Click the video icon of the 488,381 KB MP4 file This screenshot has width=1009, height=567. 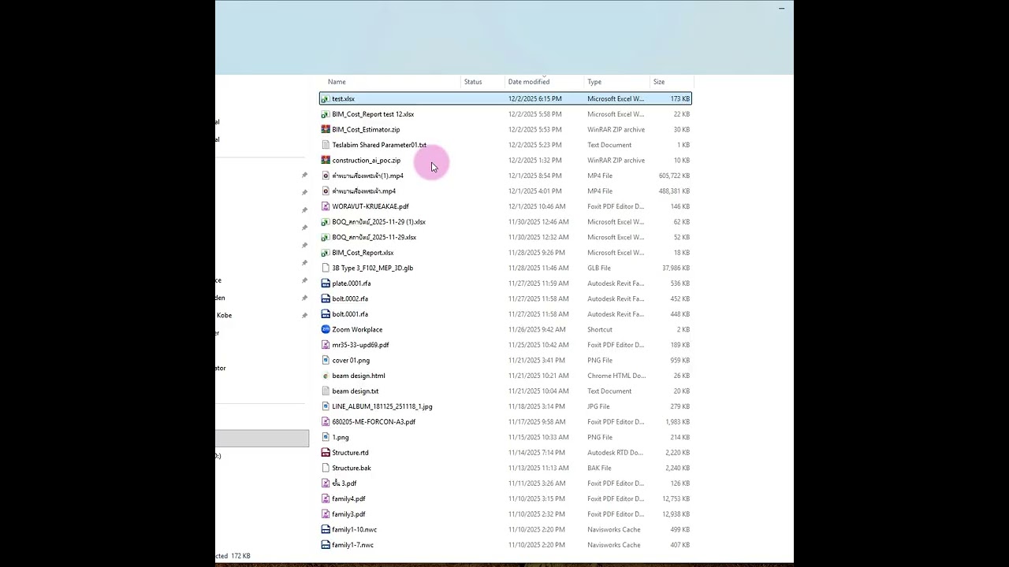[326, 191]
